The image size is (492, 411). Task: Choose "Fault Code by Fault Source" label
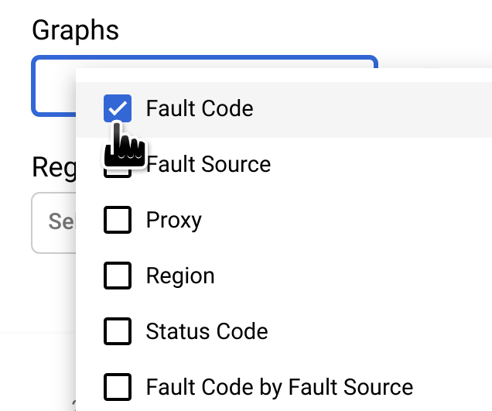tap(279, 387)
